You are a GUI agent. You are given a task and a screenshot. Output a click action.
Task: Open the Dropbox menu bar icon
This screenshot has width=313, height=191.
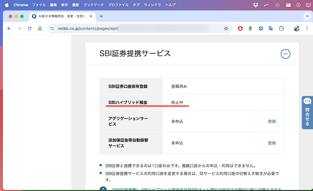point(256,5)
